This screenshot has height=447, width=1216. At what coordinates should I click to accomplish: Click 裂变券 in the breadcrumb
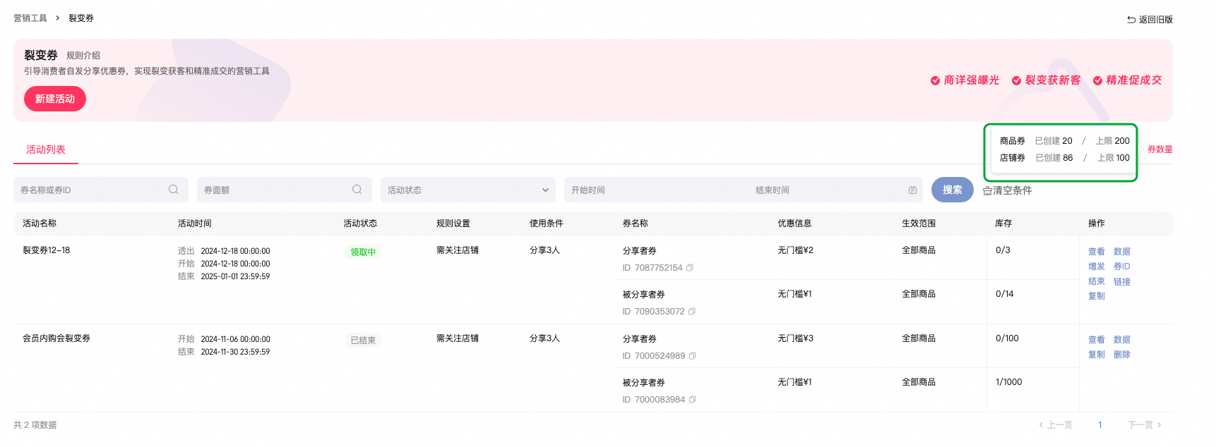[x=81, y=18]
